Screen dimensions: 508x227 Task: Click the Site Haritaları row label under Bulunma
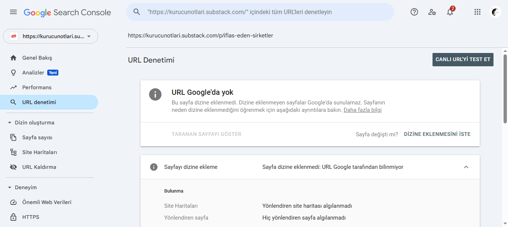[x=181, y=206]
